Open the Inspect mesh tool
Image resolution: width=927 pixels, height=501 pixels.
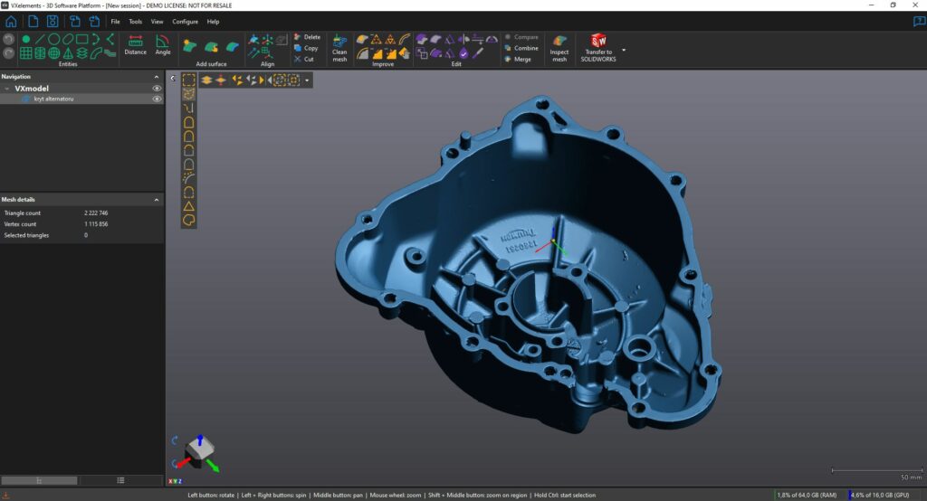click(x=559, y=48)
